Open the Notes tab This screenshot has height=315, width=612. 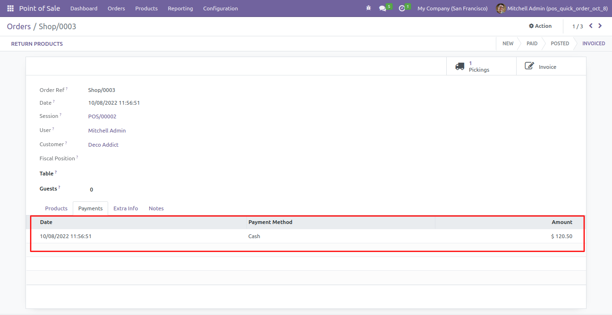156,208
